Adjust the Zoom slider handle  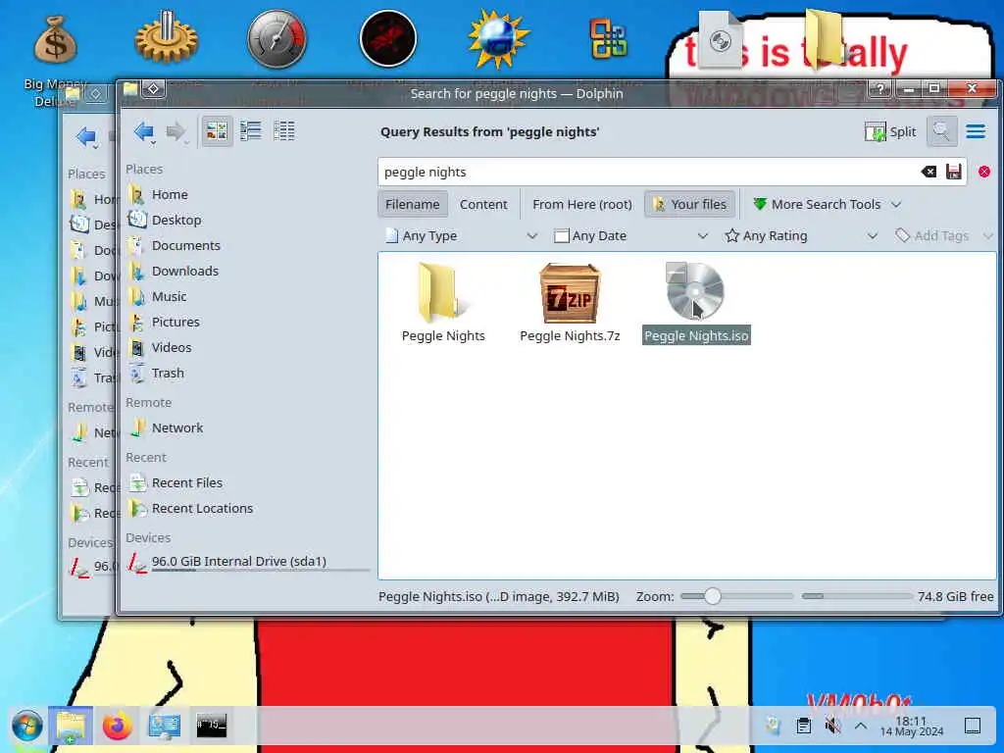712,596
